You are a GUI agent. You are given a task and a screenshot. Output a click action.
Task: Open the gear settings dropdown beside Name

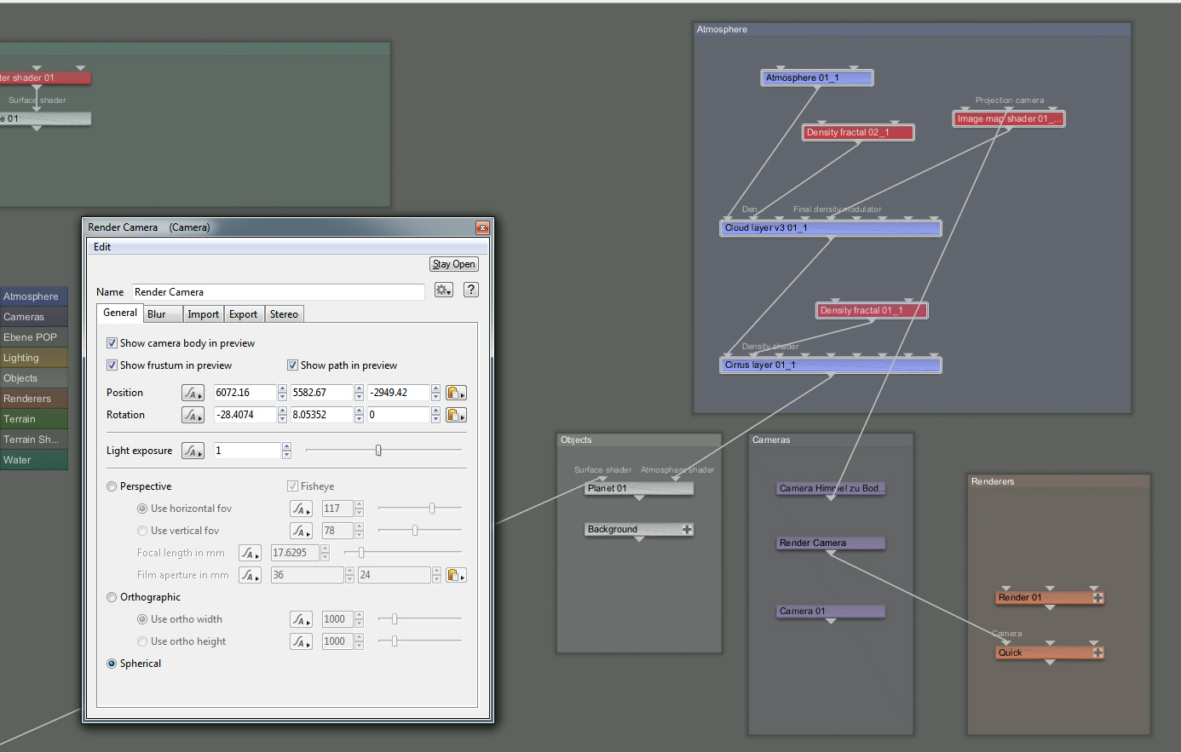(x=443, y=290)
